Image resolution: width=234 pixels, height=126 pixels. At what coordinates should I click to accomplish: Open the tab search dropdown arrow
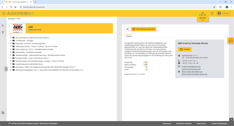(2, 2)
